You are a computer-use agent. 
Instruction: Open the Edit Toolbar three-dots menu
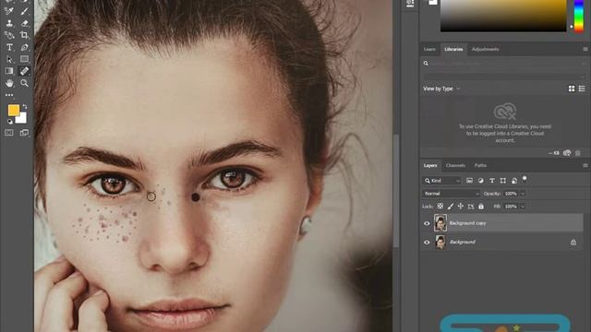[9, 95]
